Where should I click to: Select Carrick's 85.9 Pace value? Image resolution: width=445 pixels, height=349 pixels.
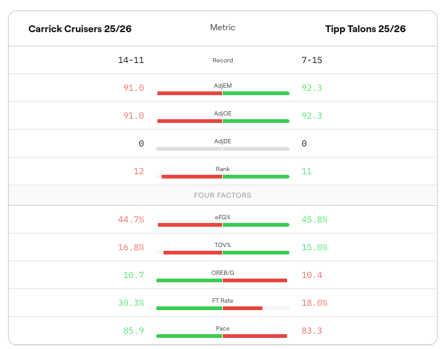[x=133, y=331]
